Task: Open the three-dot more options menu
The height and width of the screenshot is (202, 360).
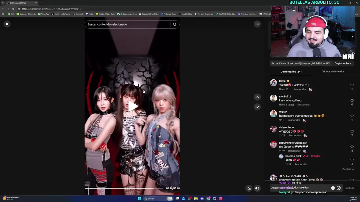Action: [257, 24]
